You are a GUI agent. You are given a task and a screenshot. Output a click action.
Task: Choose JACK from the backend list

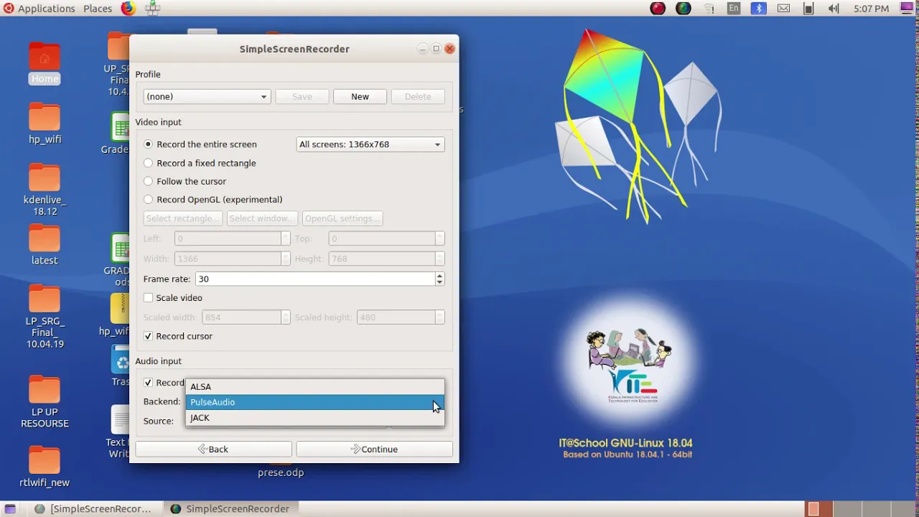click(x=315, y=418)
